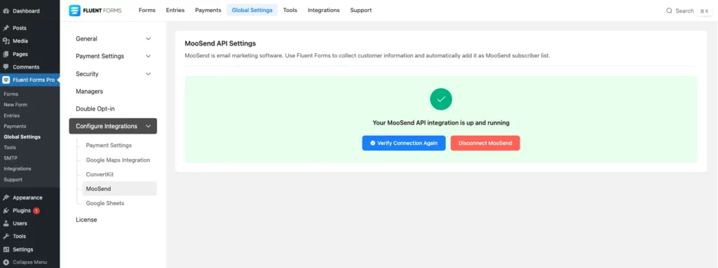This screenshot has height=268, width=718.
Task: Select ConvertKit integration item
Action: click(x=100, y=175)
